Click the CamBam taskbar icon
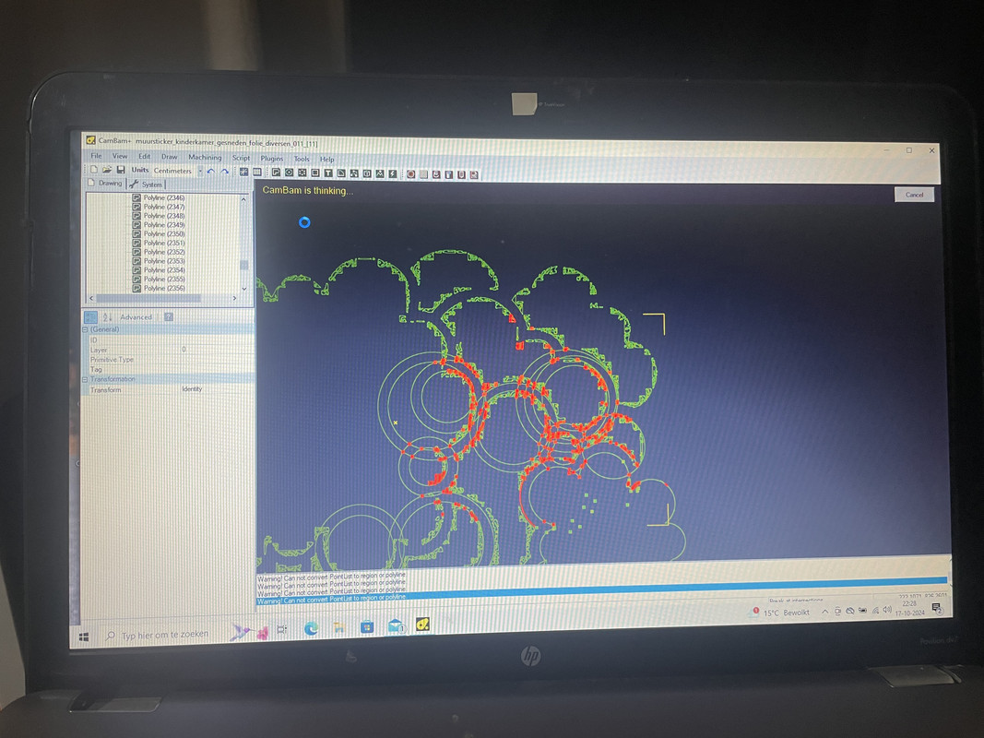This screenshot has width=984, height=738. [x=423, y=625]
